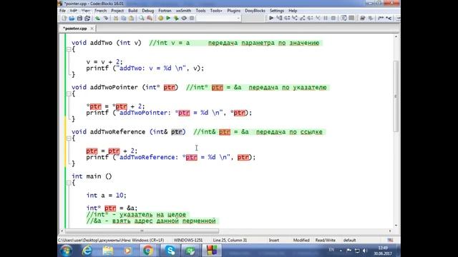Image resolution: width=458 pixels, height=257 pixels.
Task: Save all files with the multi-floppy icon
Action: tap(87, 18)
